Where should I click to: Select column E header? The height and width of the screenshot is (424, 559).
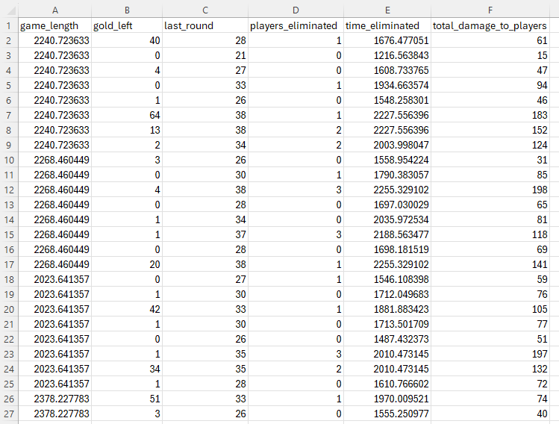[x=387, y=10]
